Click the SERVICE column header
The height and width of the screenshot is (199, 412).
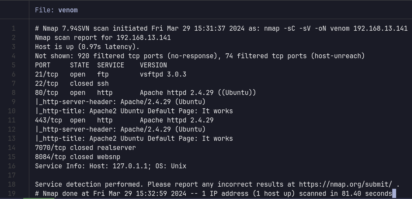111,65
